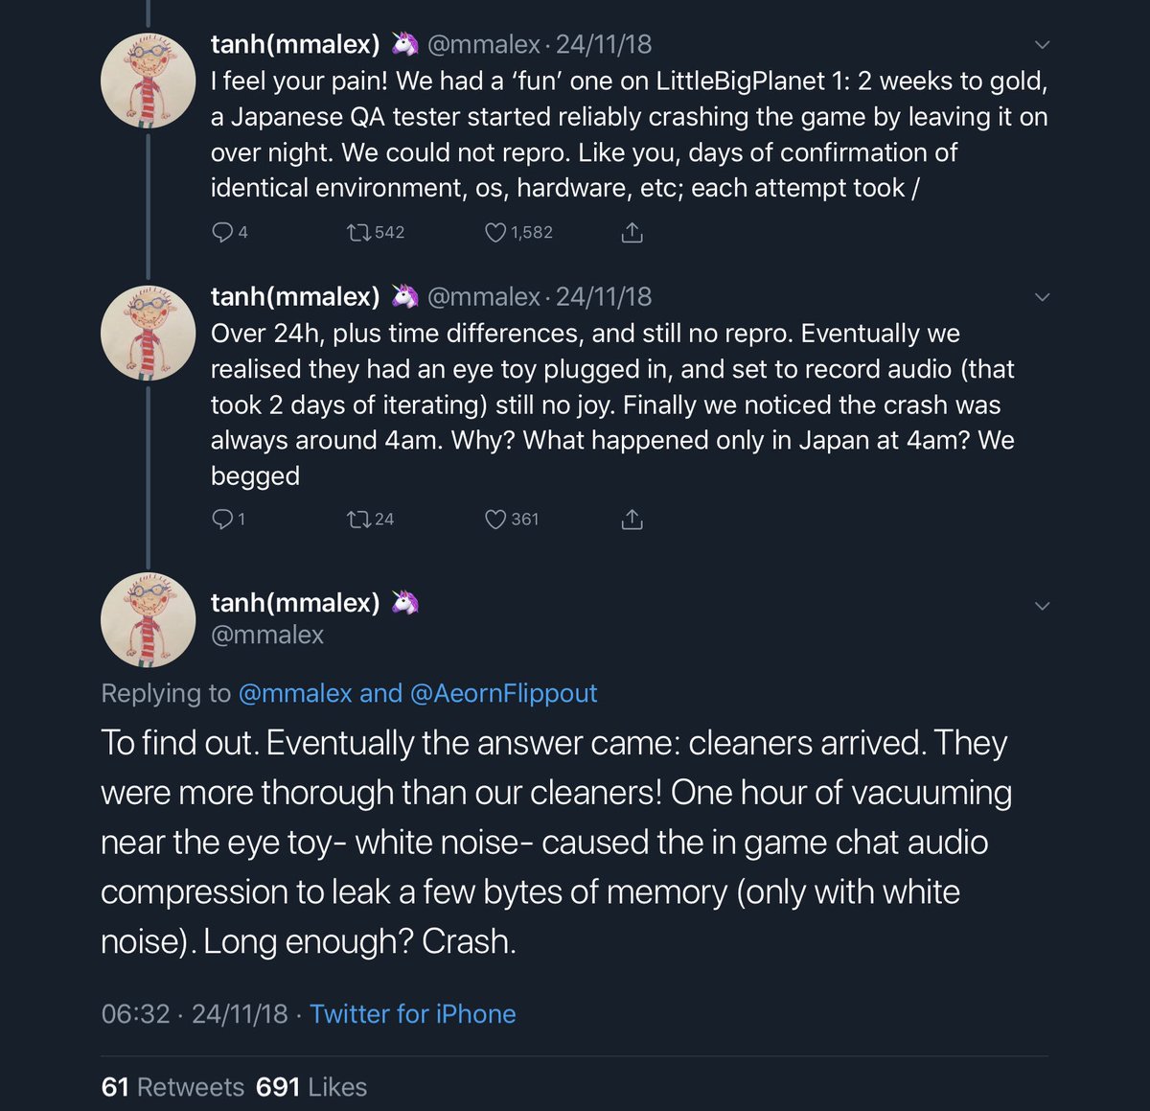Open the main tweet's profile avatar
Screen dimensions: 1150x1111
pos(148,619)
